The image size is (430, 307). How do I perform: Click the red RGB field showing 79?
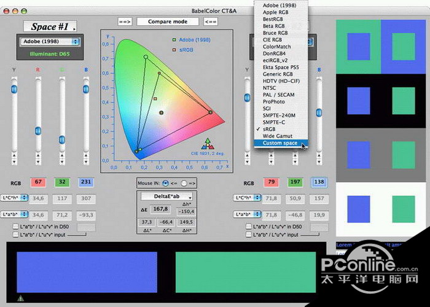click(x=272, y=182)
